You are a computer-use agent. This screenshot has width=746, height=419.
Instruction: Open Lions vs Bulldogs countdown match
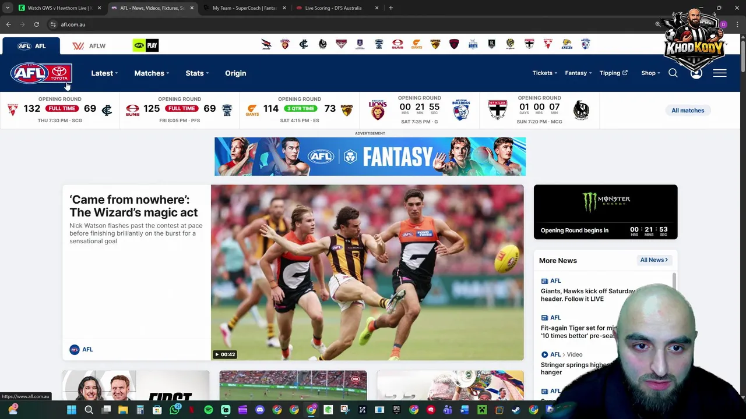(x=420, y=110)
